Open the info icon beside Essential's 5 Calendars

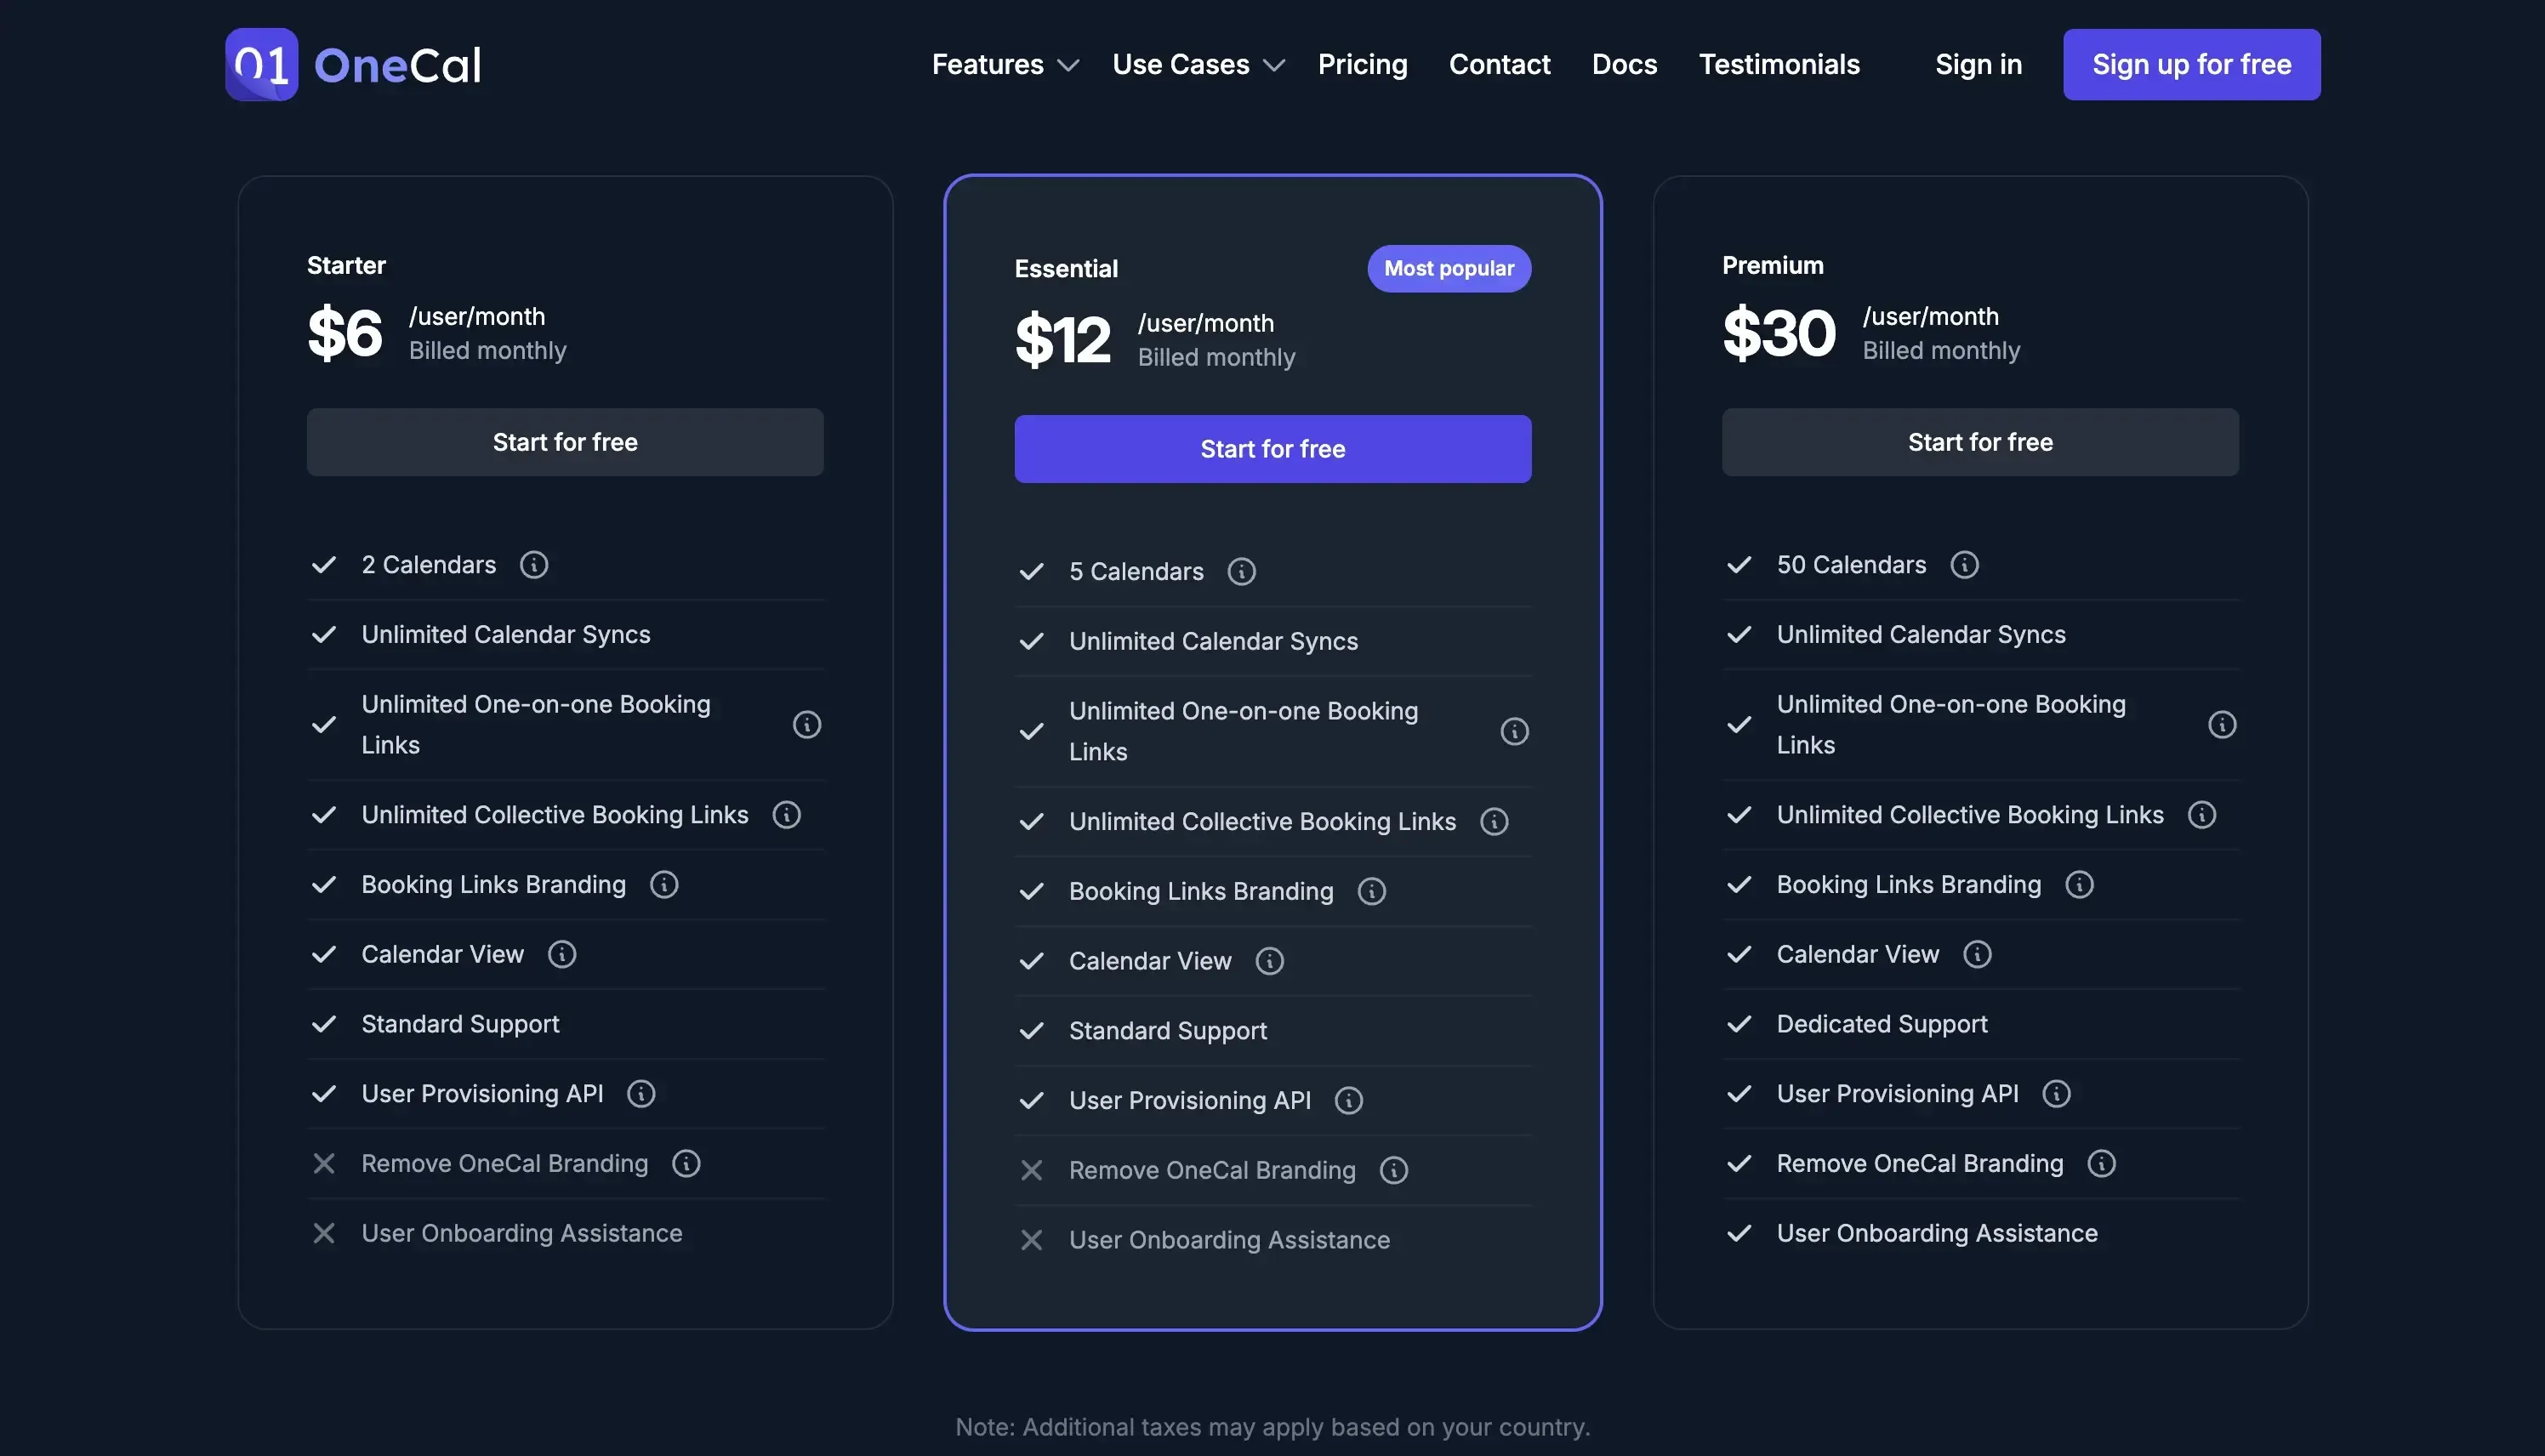tap(1241, 571)
